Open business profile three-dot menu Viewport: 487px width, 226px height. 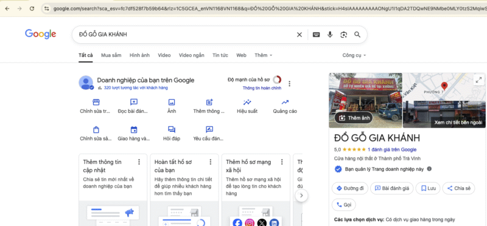pyautogui.click(x=290, y=84)
